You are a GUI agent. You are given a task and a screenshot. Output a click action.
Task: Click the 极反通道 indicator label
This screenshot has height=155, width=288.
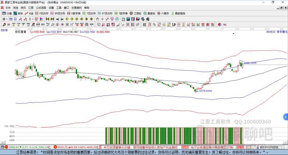(x=21, y=32)
